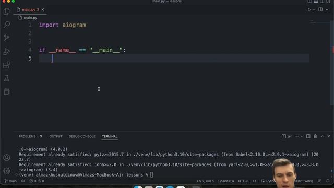Open the Testing flask view
Image resolution: width=334 pixels, height=188 pixels.
(x=7, y=78)
